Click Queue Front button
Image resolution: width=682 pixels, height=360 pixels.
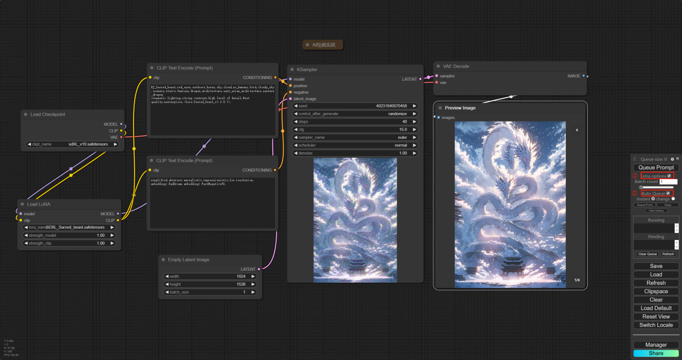point(645,205)
